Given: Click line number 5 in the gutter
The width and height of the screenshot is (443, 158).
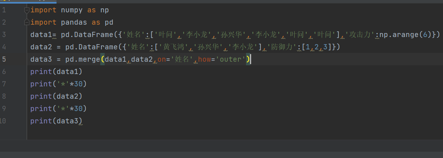Looking at the screenshot, I should pyautogui.click(x=4, y=59).
